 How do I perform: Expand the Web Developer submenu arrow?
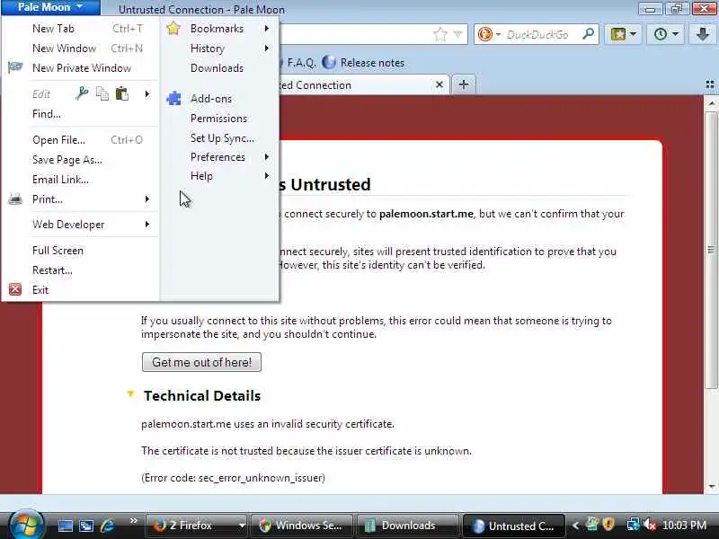[147, 224]
